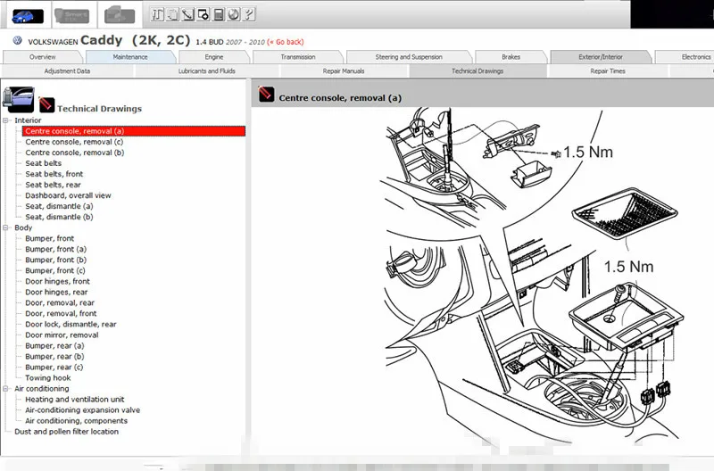Image resolution: width=714 pixels, height=471 pixels.
Task: Open the Towing hook drawing
Action: click(48, 378)
